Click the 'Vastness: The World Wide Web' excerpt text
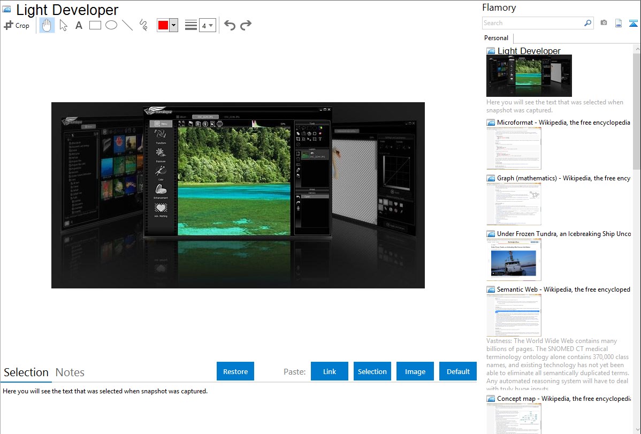The height and width of the screenshot is (434, 641). [x=558, y=364]
